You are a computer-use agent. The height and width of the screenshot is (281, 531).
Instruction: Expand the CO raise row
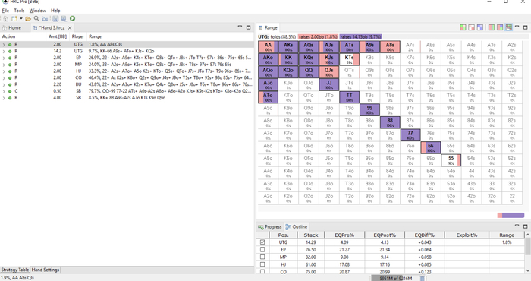click(x=4, y=78)
